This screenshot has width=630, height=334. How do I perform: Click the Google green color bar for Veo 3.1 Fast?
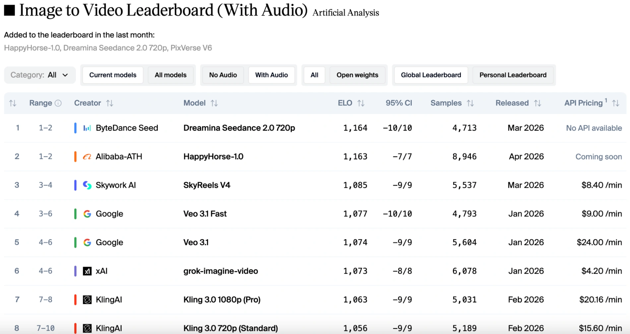[75, 214]
